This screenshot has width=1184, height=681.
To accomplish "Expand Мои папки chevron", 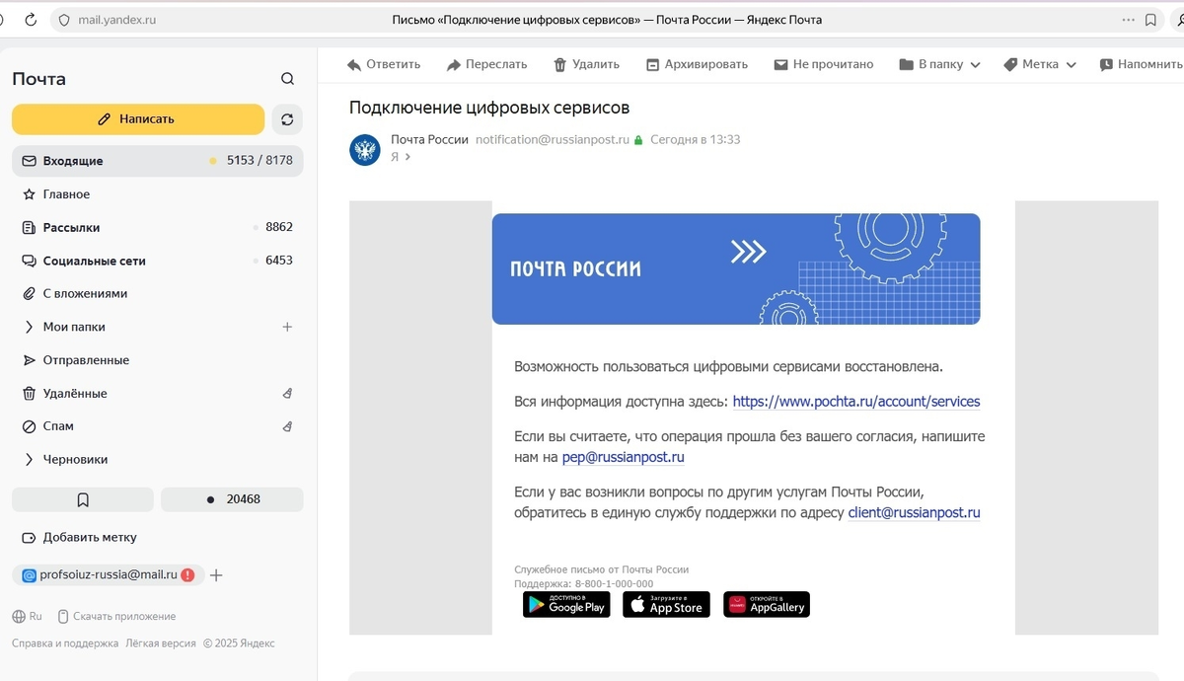I will click(30, 327).
